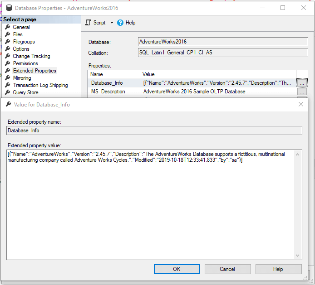Open ellipsis button for Database_Info row
Screen dimensions: 315x285
point(302,83)
